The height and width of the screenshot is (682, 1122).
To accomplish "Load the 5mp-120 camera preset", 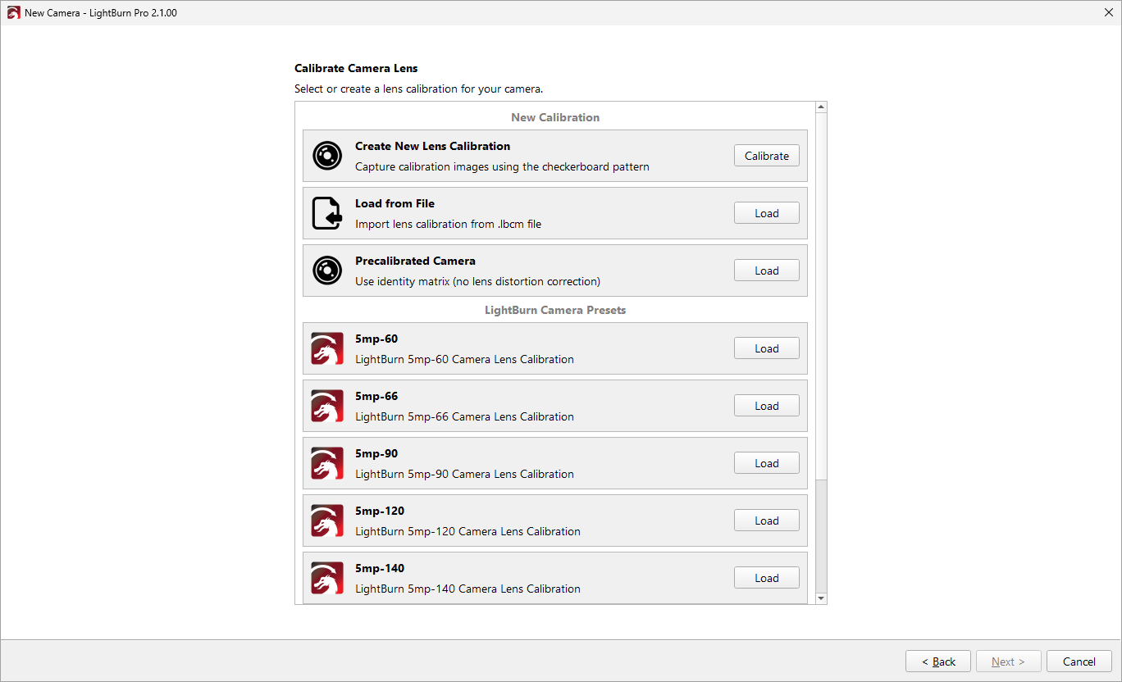I will click(x=767, y=521).
